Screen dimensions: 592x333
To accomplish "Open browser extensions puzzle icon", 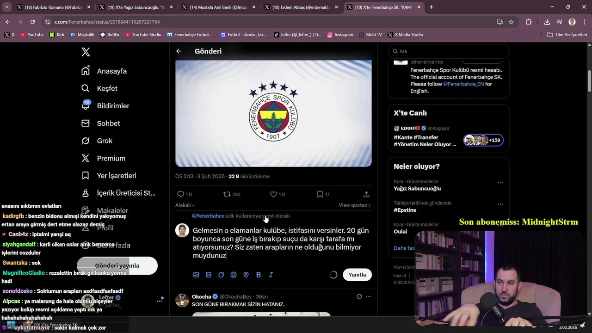I will point(529,22).
